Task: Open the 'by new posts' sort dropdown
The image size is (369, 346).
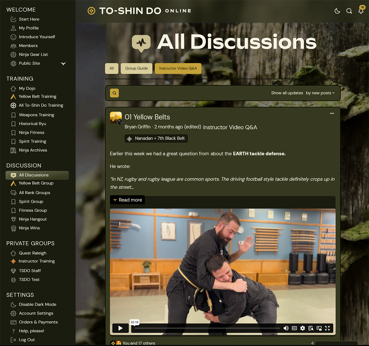Action: (x=320, y=93)
